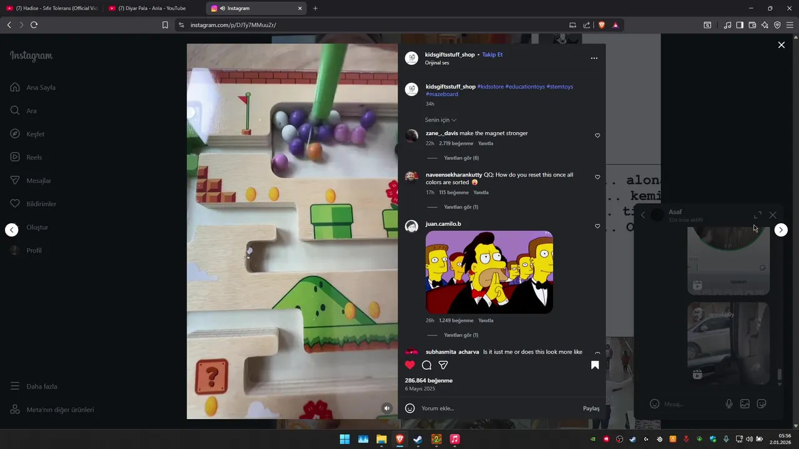The height and width of the screenshot is (449, 799).
Task: Open File Explorer from taskbar
Action: (381, 439)
